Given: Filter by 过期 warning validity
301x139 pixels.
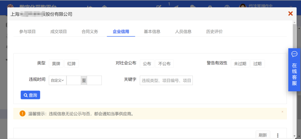Looking at the screenshot, I should pos(257,64).
